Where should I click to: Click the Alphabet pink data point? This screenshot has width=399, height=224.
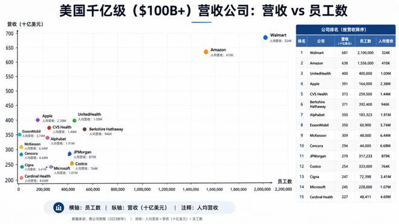tap(47, 138)
